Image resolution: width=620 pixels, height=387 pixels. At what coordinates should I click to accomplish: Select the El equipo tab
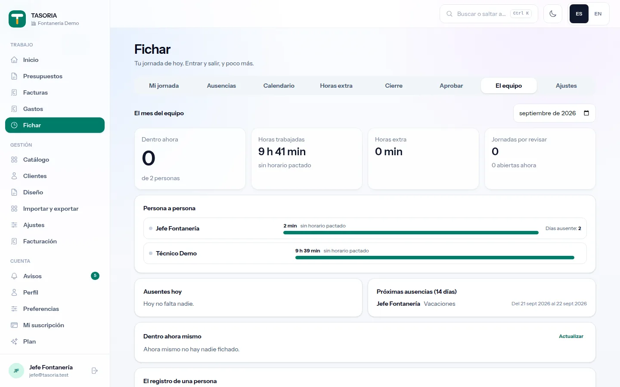tap(509, 86)
